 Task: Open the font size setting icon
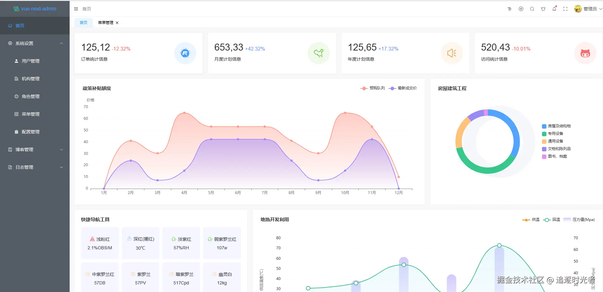pyautogui.click(x=510, y=9)
